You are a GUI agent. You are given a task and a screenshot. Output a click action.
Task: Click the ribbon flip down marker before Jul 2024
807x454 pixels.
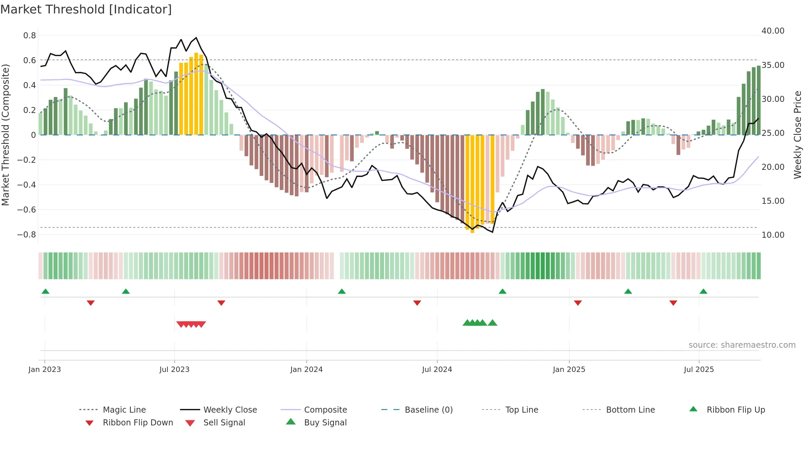417,303
